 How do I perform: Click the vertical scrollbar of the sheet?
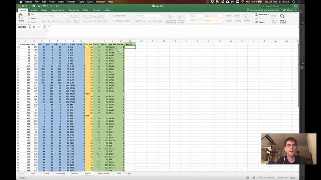point(298,75)
